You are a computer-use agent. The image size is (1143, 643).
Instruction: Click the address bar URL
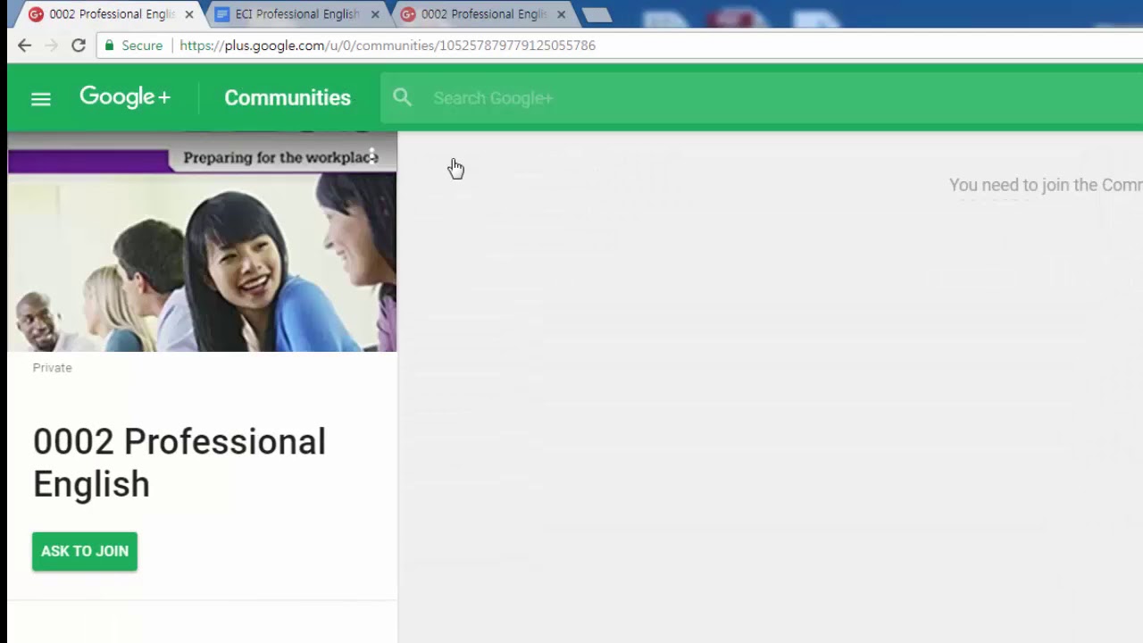388,46
